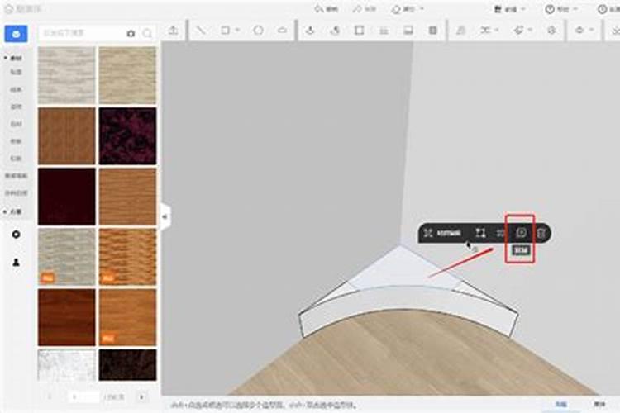Click the highlighted play-bubble icon in floating toolbar
The image size is (620, 413).
(x=521, y=232)
